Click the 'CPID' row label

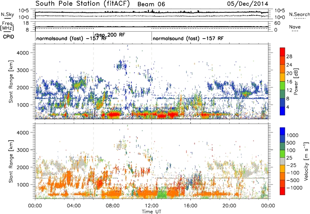coord(9,37)
